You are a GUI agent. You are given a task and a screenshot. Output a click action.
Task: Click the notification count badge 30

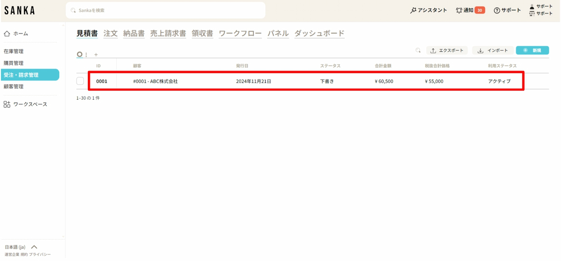tap(480, 10)
